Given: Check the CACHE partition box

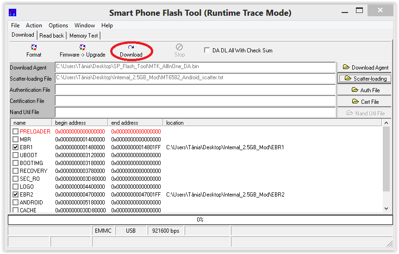Looking at the screenshot, I should click(16, 210).
